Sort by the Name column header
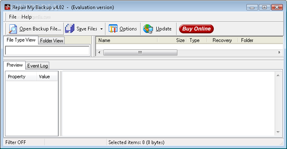This screenshot has height=149, width=287. pyautogui.click(x=127, y=40)
